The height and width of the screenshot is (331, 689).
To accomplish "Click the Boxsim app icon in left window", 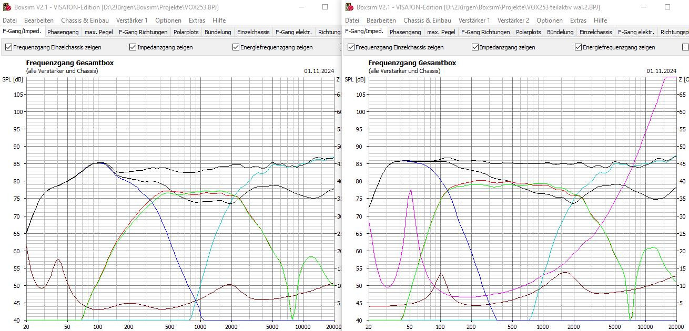I will pyautogui.click(x=7, y=7).
